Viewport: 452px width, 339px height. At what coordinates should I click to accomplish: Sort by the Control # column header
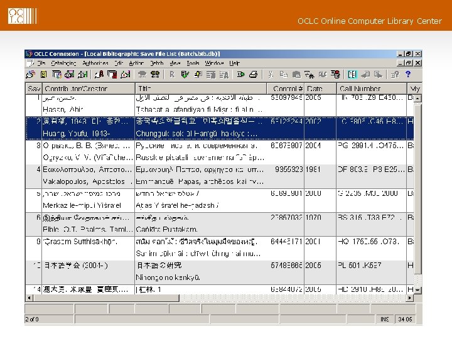[x=286, y=89]
